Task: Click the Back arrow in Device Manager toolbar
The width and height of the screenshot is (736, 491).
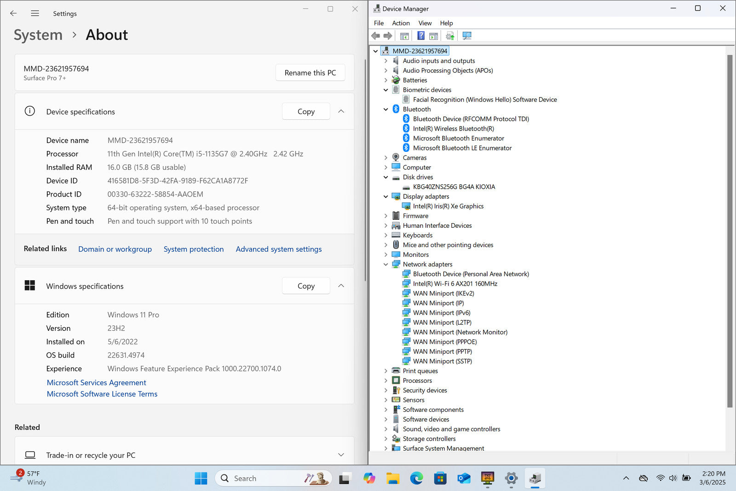Action: point(376,36)
